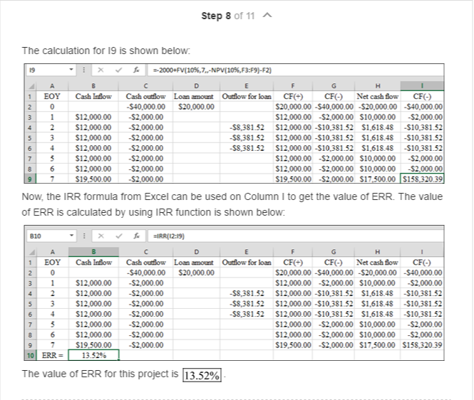Click the boxed 13.52% final answer
Viewport: 474px width, 400px height.
tap(202, 375)
